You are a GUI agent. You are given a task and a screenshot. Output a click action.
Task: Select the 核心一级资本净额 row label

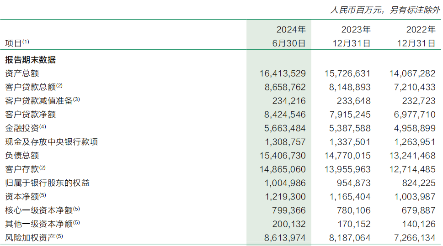tap(38, 210)
